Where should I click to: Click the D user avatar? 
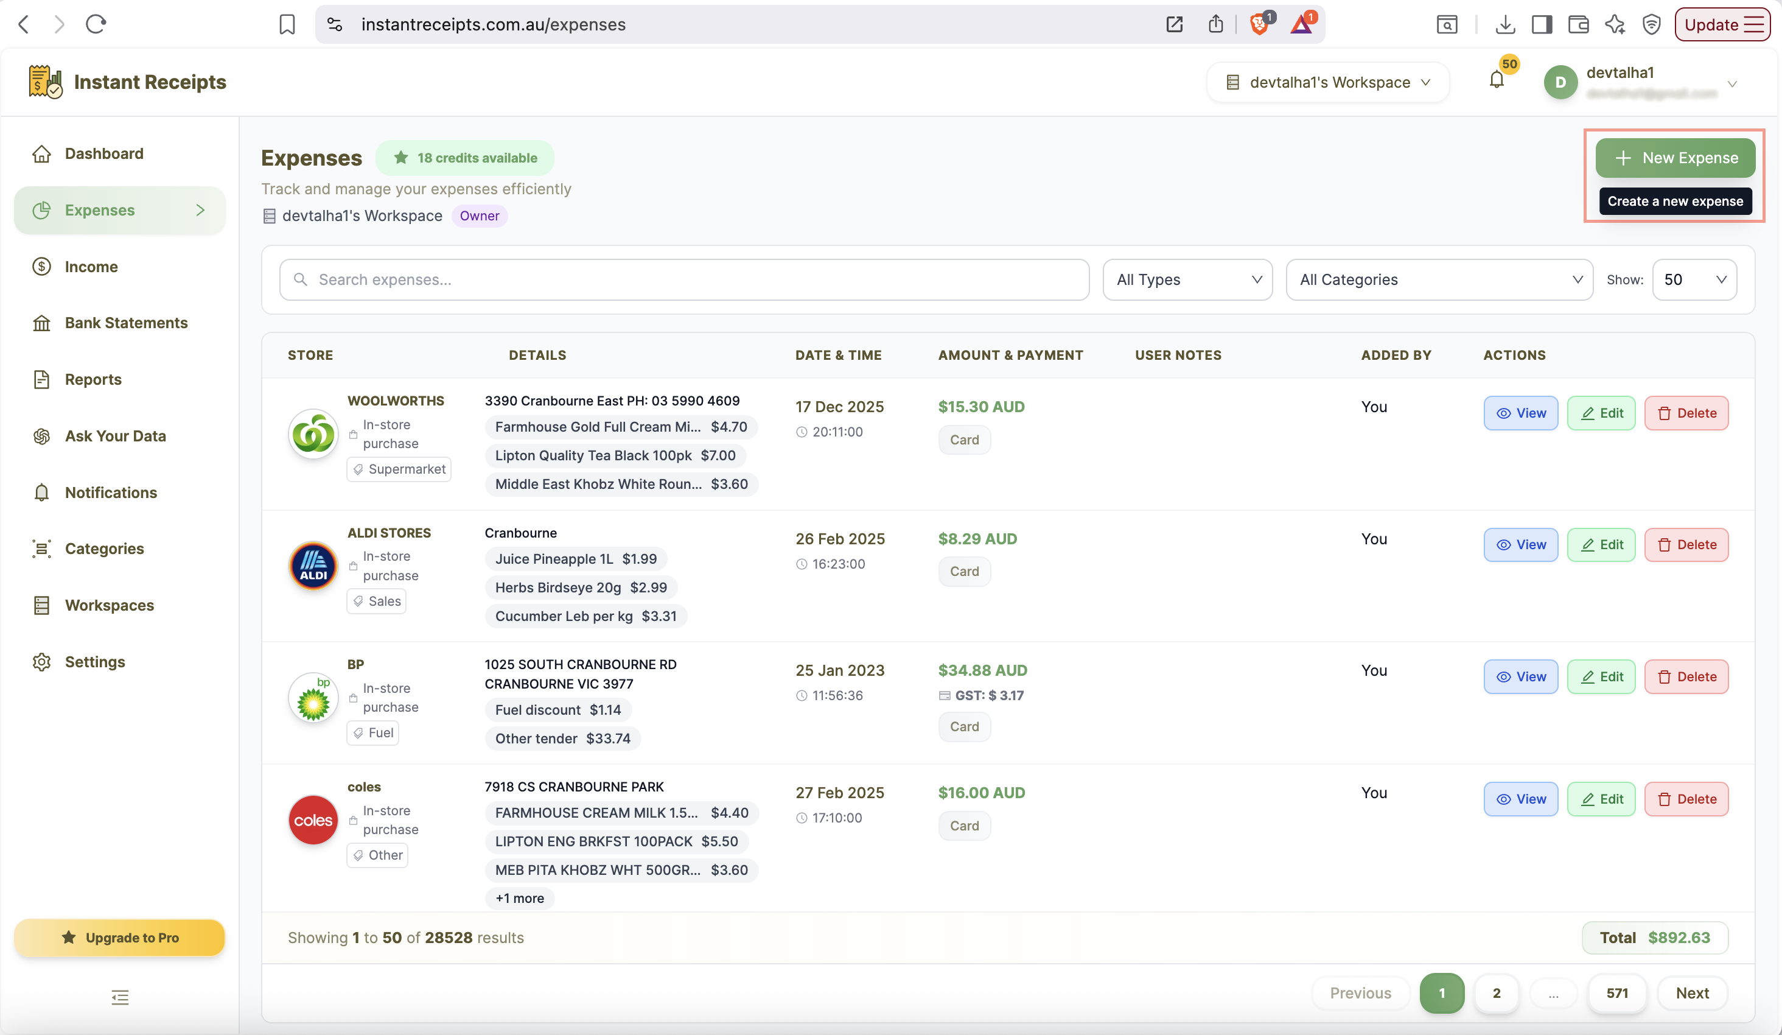[x=1560, y=82]
